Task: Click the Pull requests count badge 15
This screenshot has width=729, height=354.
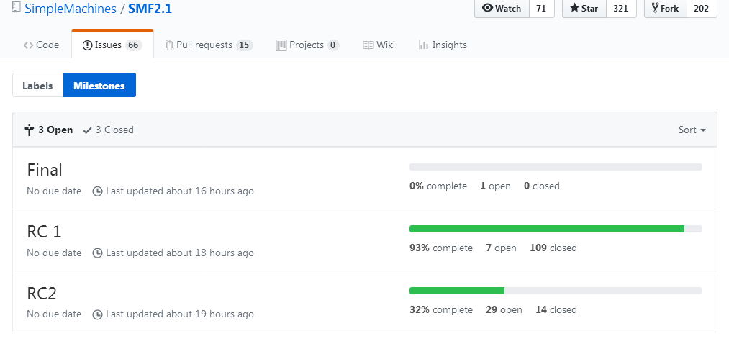Action: pos(245,45)
